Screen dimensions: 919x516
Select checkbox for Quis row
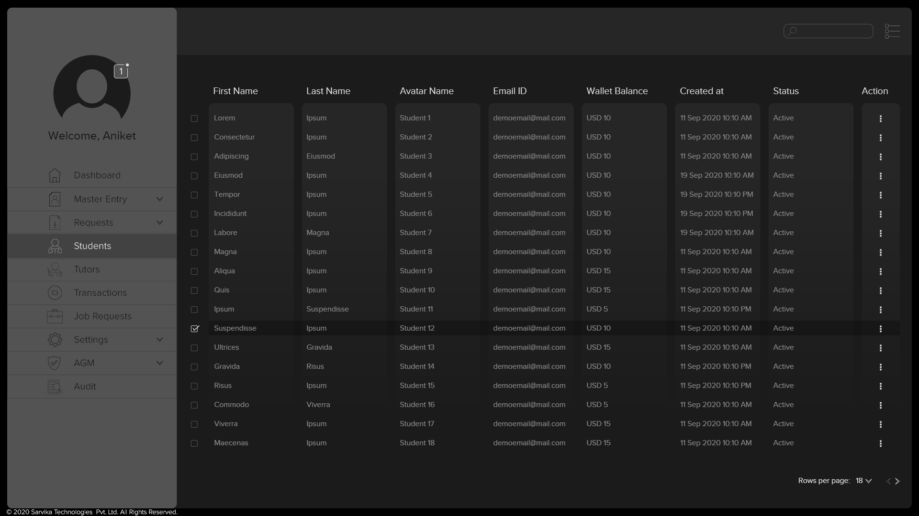point(194,290)
